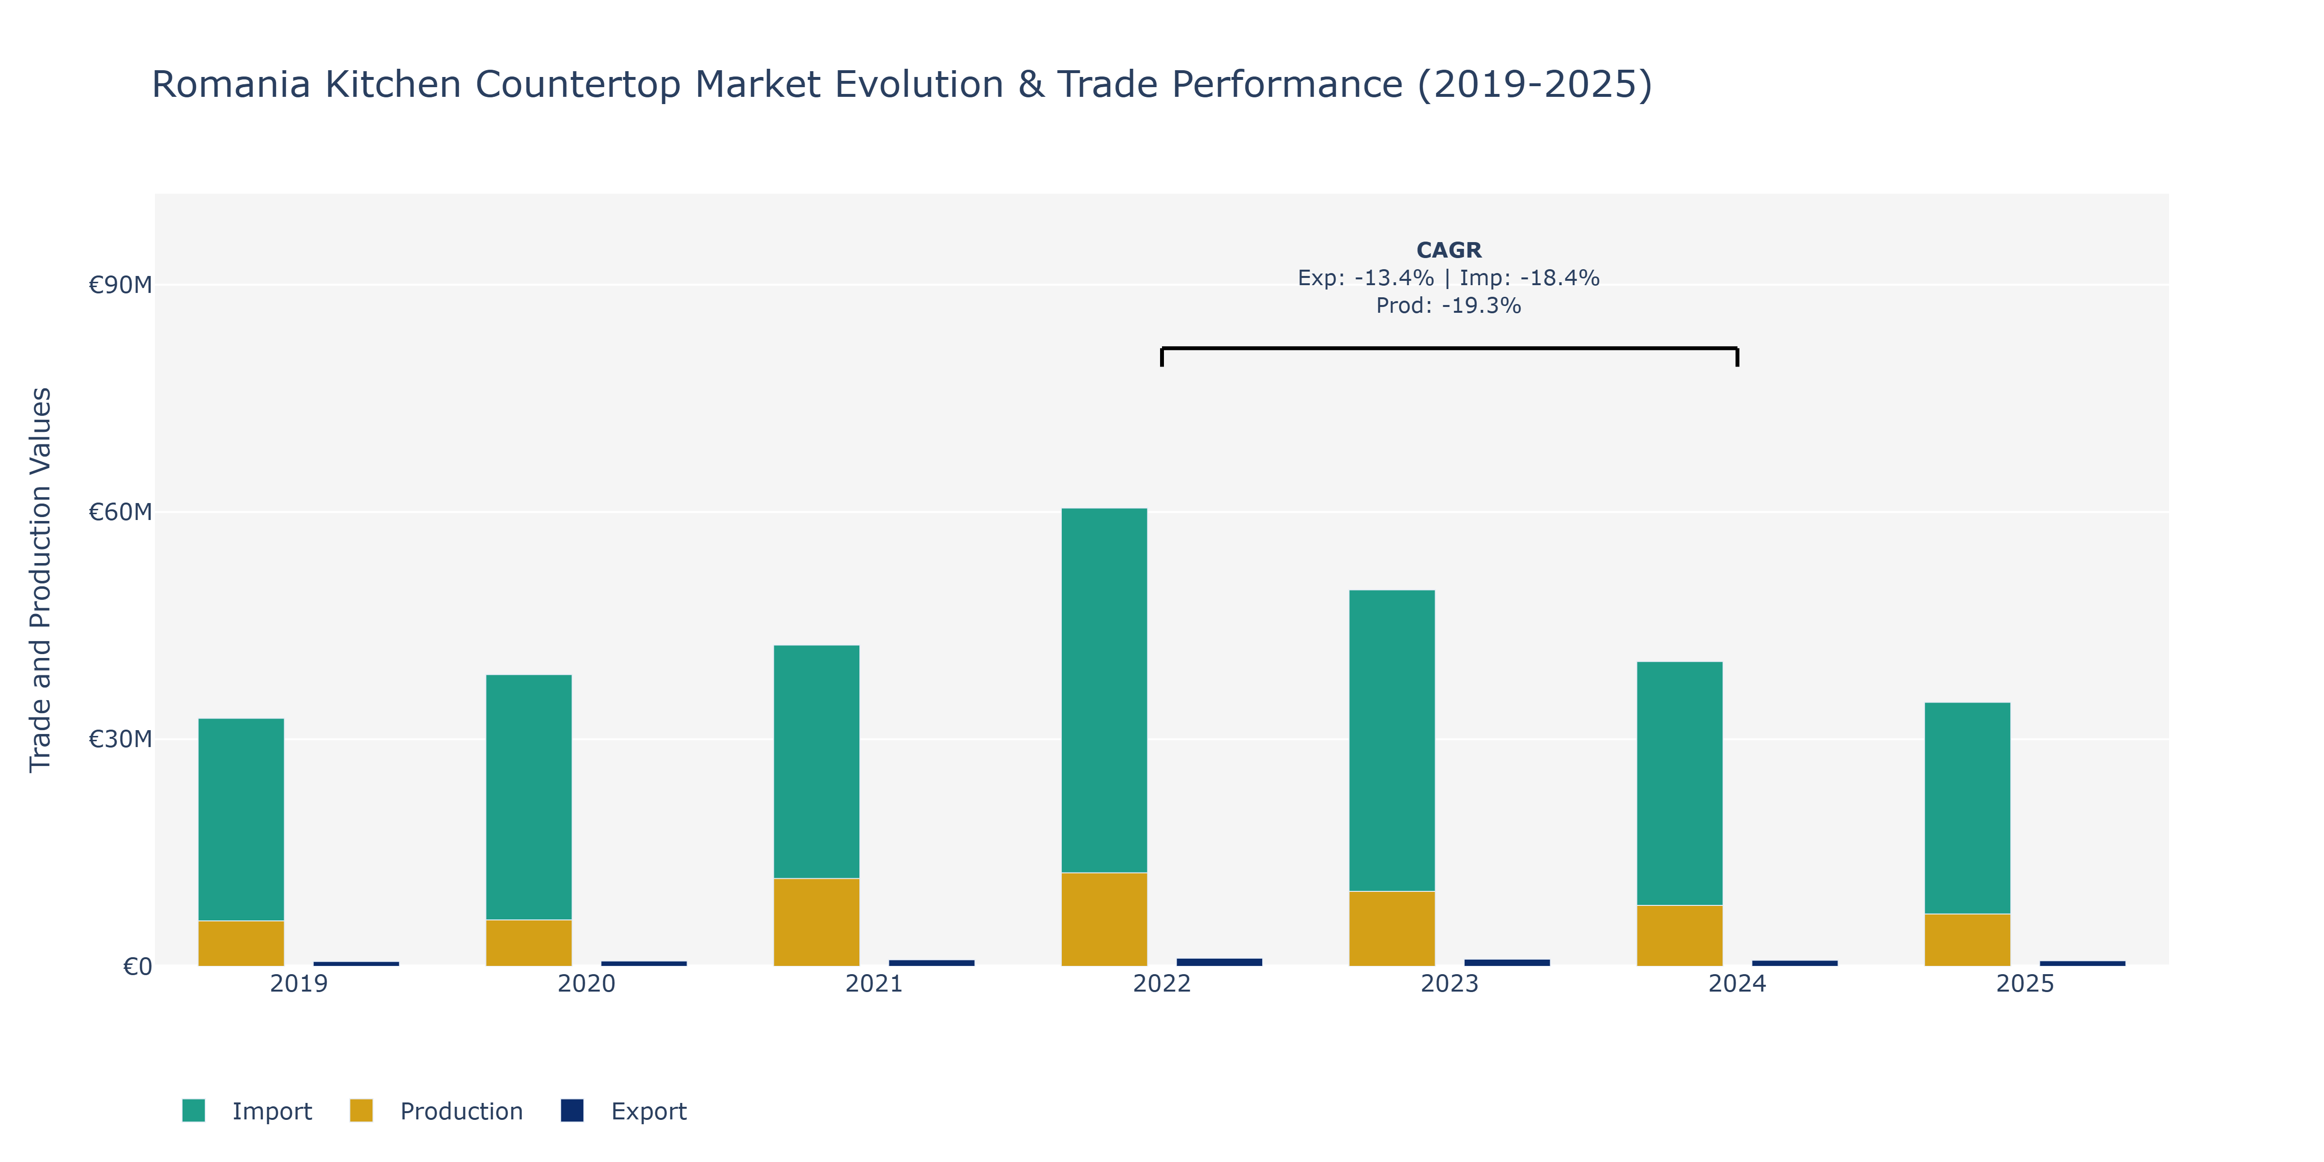
Task: Click the 'Trade and Production Values' axis title
Action: (41, 579)
